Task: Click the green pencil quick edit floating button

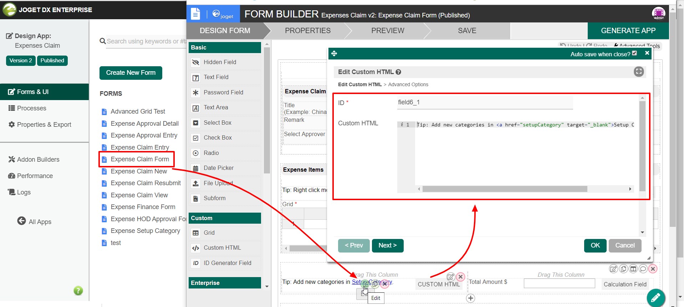Action: (x=656, y=298)
